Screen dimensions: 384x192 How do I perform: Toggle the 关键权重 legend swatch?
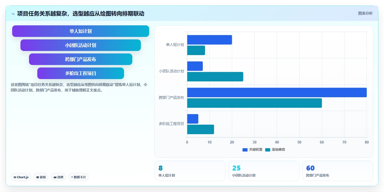[x=245, y=150]
